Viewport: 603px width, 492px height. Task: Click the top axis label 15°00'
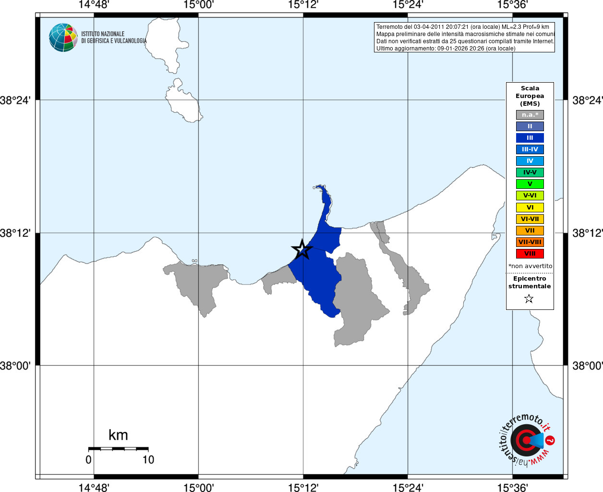click(x=198, y=5)
